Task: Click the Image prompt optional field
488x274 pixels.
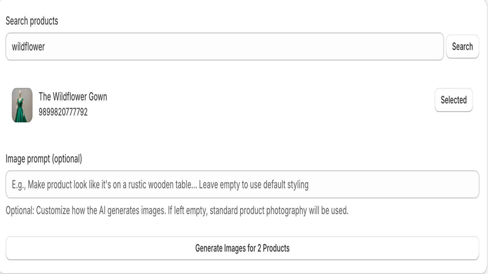Action: click(242, 184)
